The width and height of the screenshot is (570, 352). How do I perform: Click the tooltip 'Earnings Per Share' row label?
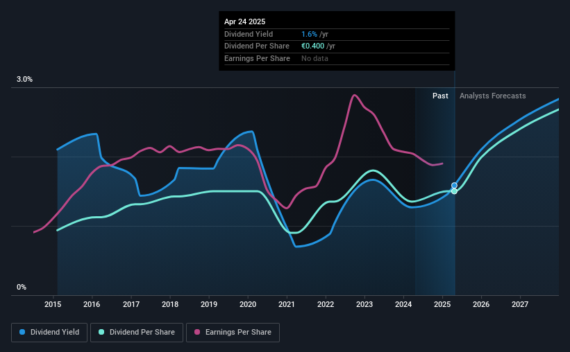(x=257, y=58)
